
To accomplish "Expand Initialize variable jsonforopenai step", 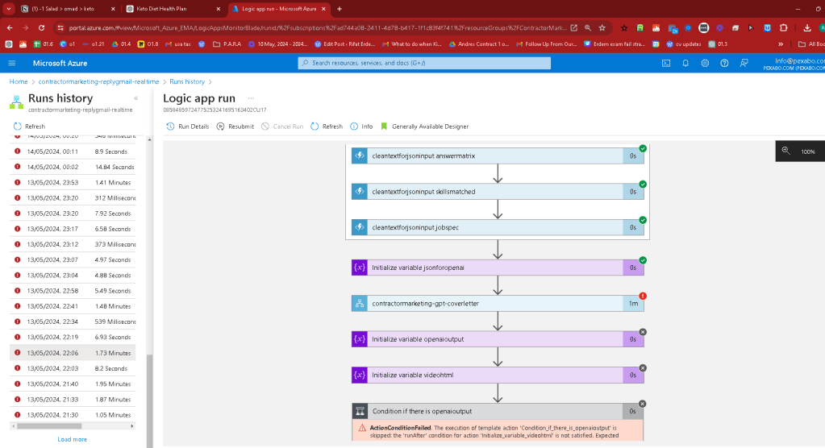I will click(x=498, y=268).
